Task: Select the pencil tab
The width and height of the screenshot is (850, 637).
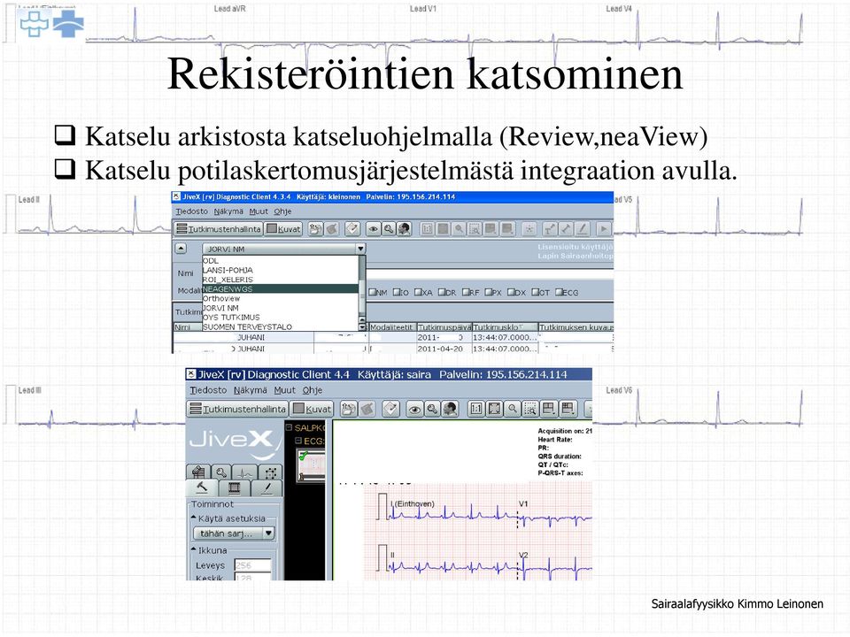Action: coord(267,488)
